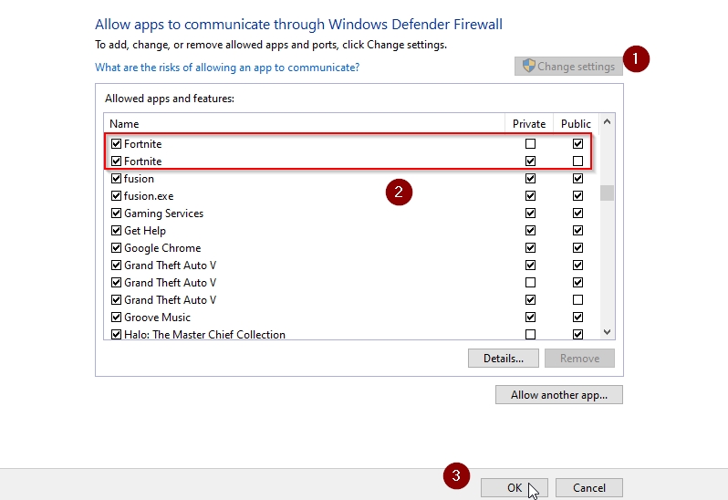Click the Change settings shield button
This screenshot has width=728, height=500.
coord(568,67)
